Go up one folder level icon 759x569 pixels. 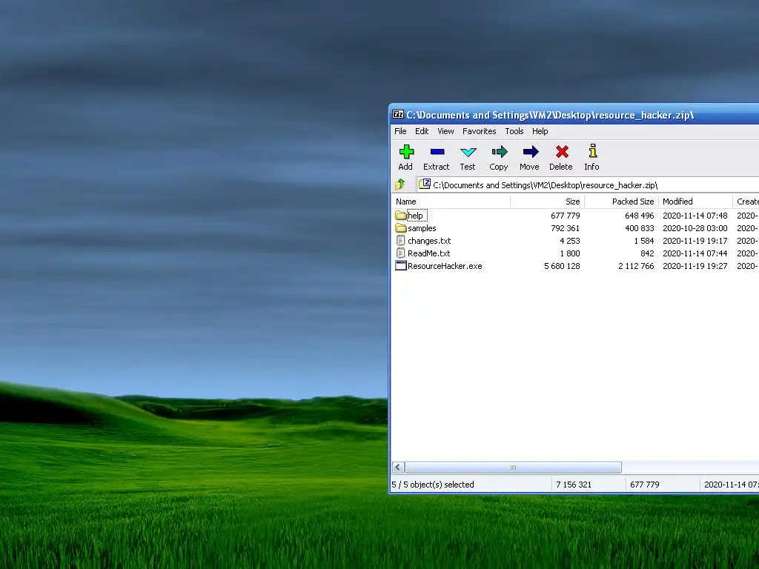(400, 184)
